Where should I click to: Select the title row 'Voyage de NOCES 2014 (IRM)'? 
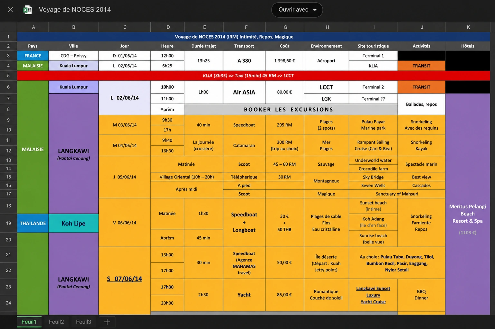pos(253,37)
